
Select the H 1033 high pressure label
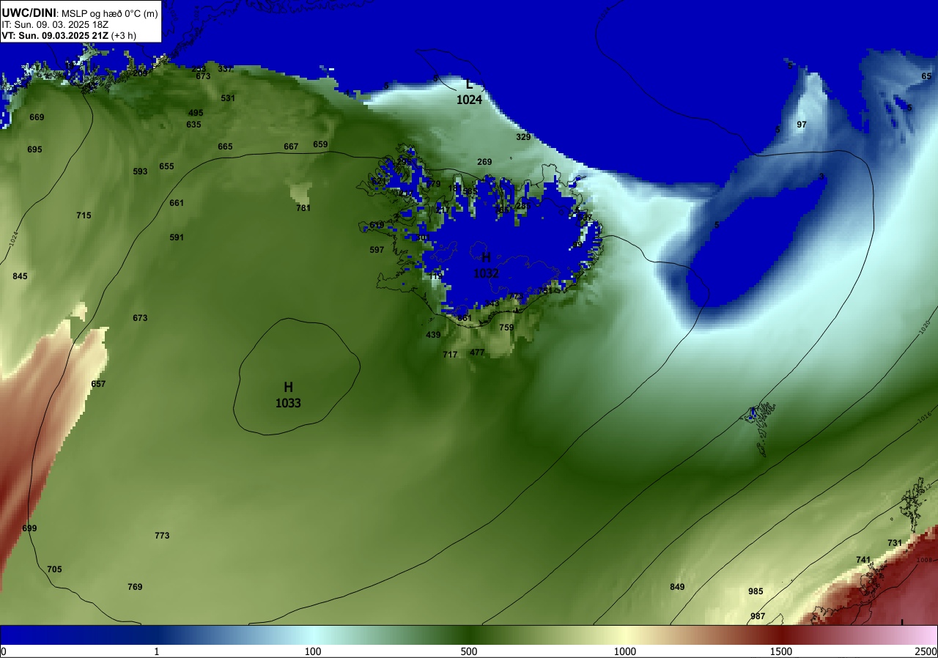(x=289, y=395)
